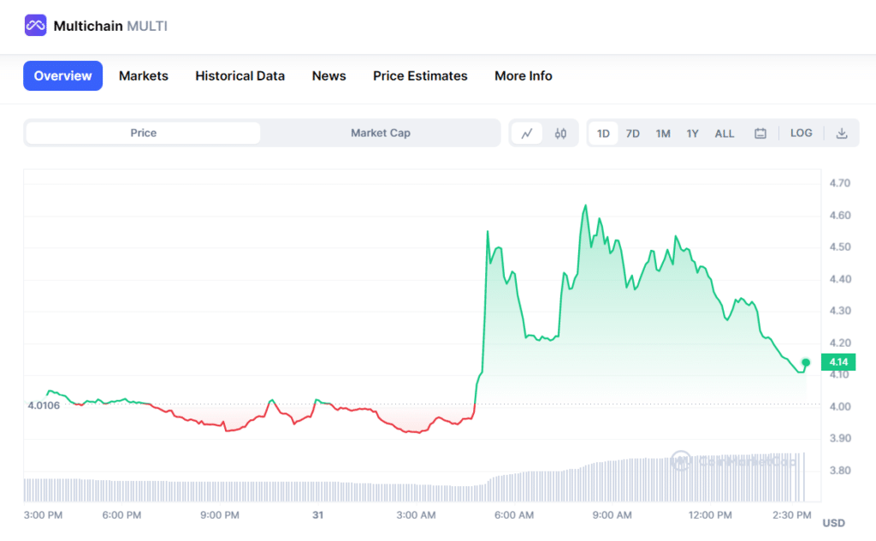Download chart data icon
Screen dimensions: 876x541
coord(842,134)
